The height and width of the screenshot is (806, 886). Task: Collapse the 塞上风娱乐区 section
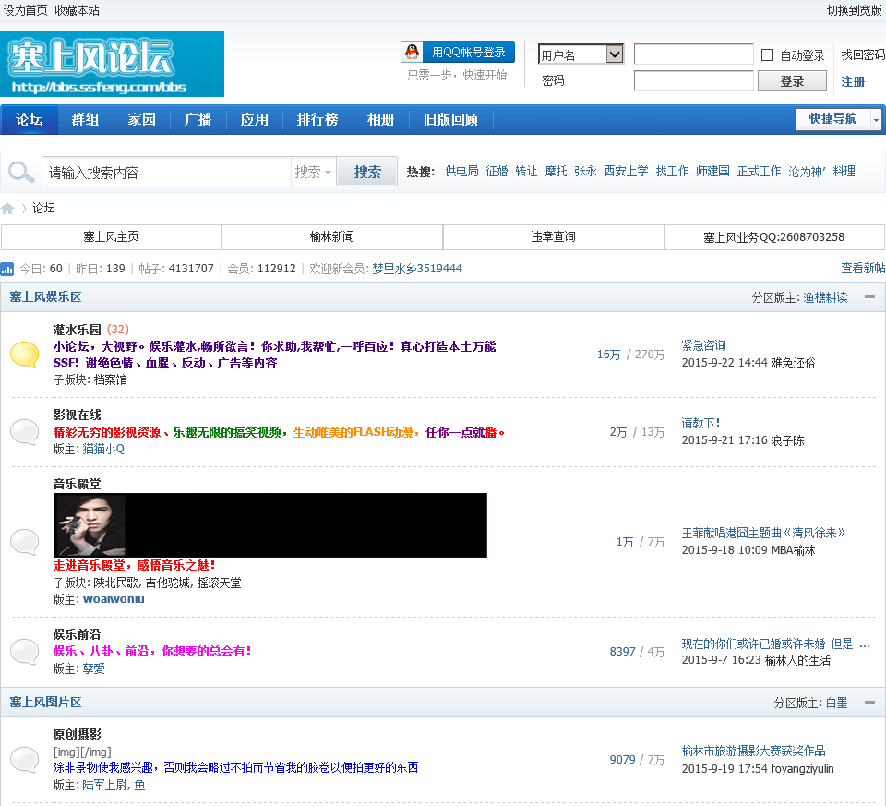(x=870, y=296)
